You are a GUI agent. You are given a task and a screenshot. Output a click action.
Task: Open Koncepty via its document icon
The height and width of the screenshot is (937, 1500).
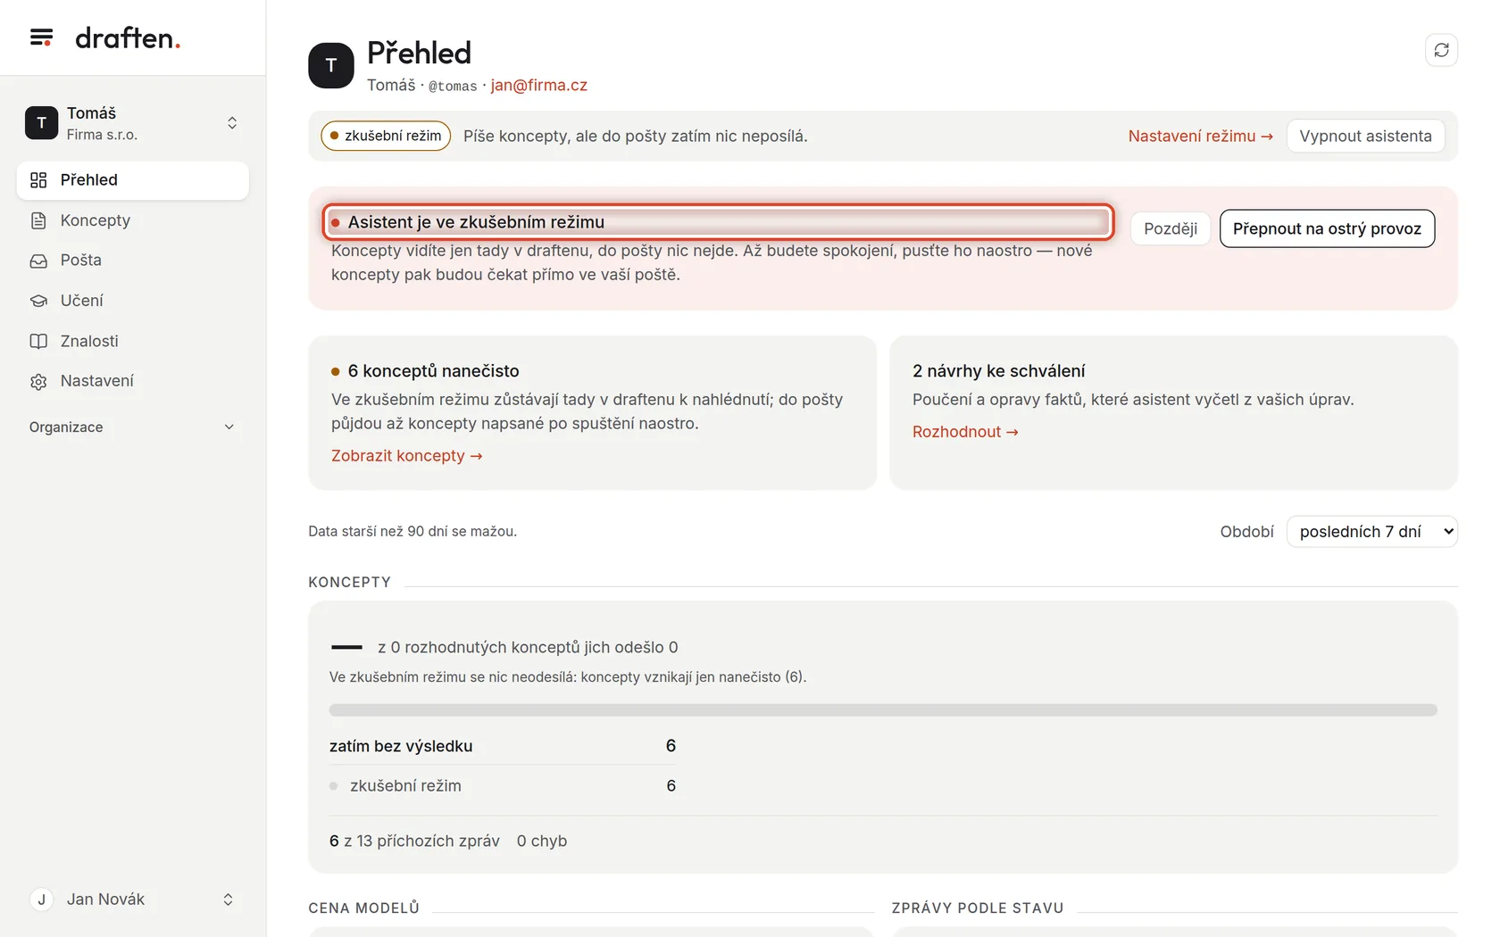(x=38, y=220)
